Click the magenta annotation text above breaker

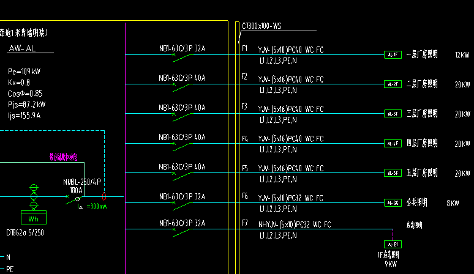63,157
